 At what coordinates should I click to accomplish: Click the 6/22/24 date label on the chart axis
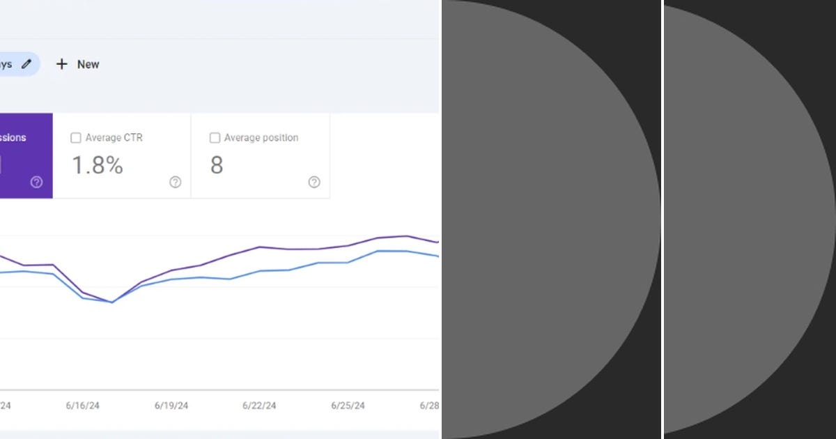click(259, 405)
